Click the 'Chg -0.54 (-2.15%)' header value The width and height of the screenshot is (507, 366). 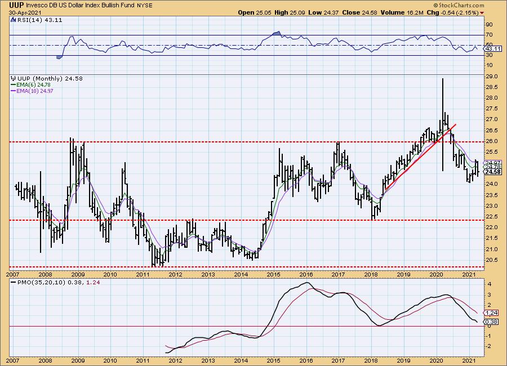pyautogui.click(x=452, y=12)
